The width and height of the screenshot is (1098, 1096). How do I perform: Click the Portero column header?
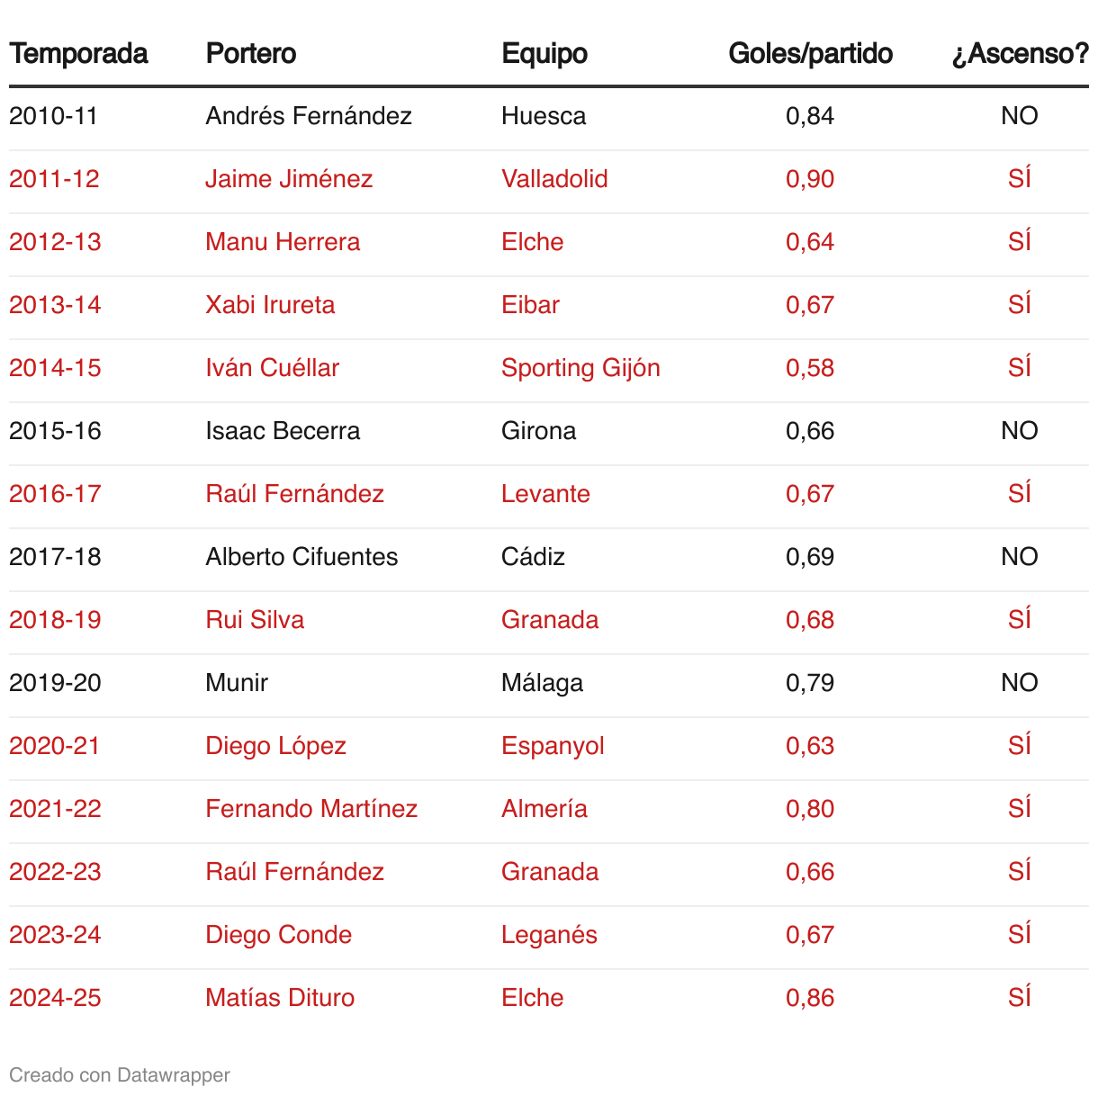251,53
